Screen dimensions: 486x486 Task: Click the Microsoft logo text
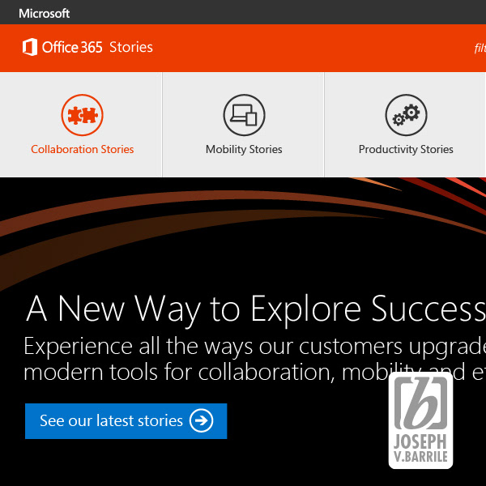[44, 13]
